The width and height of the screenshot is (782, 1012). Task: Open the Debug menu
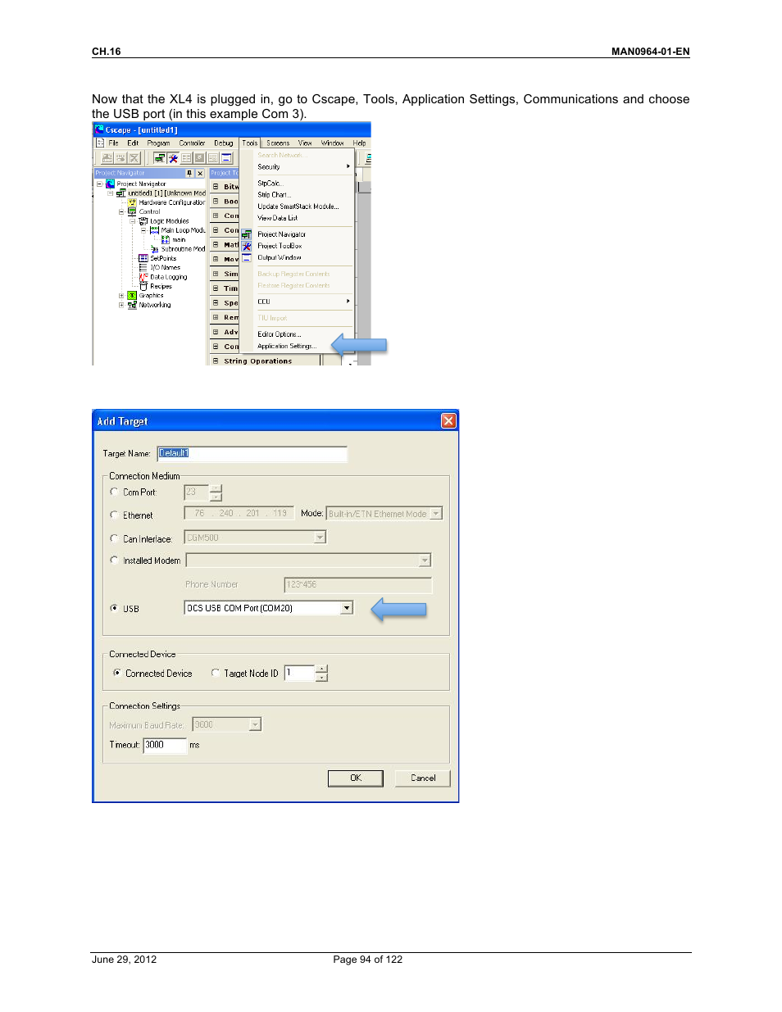point(224,143)
